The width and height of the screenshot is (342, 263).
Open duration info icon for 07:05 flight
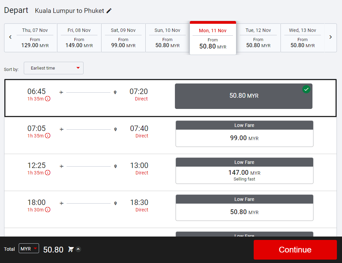click(48, 136)
